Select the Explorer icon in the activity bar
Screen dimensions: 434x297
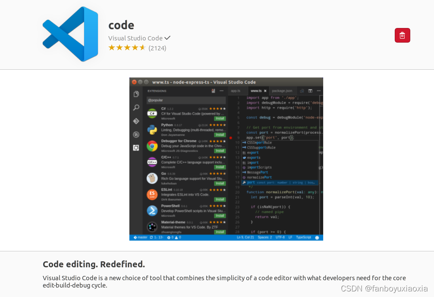[x=135, y=93]
